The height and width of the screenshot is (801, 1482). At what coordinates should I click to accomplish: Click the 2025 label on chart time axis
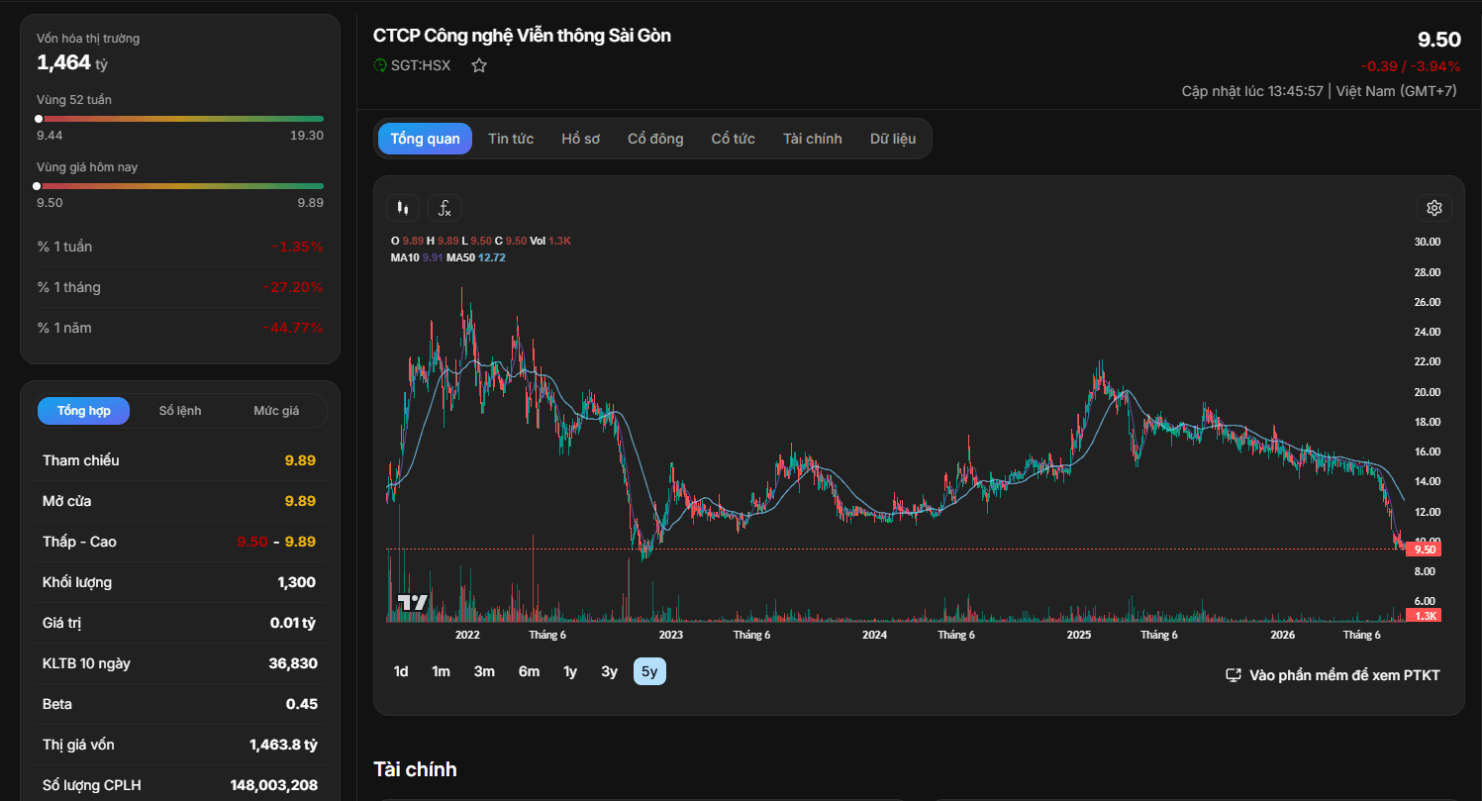[1079, 635]
